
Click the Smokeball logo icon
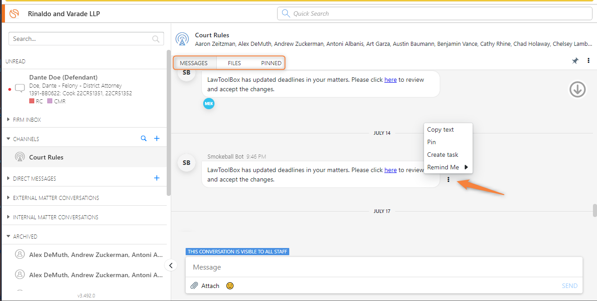click(x=14, y=14)
